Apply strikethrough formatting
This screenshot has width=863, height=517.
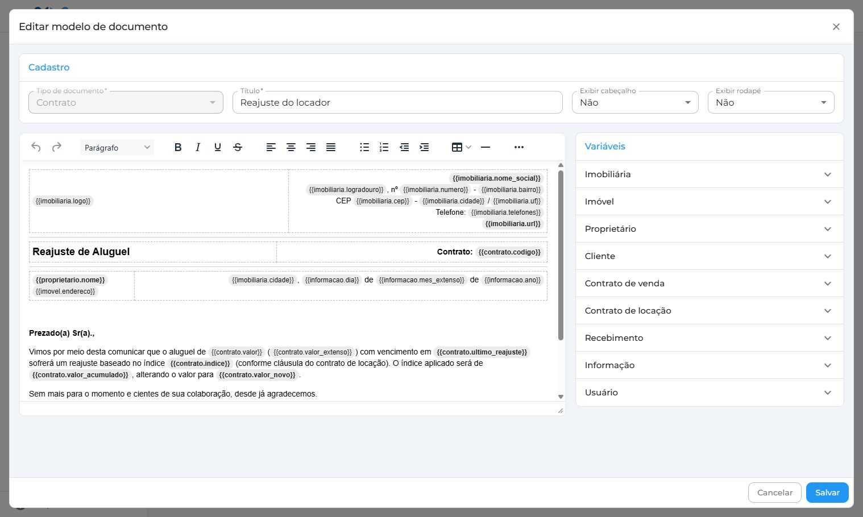(238, 147)
